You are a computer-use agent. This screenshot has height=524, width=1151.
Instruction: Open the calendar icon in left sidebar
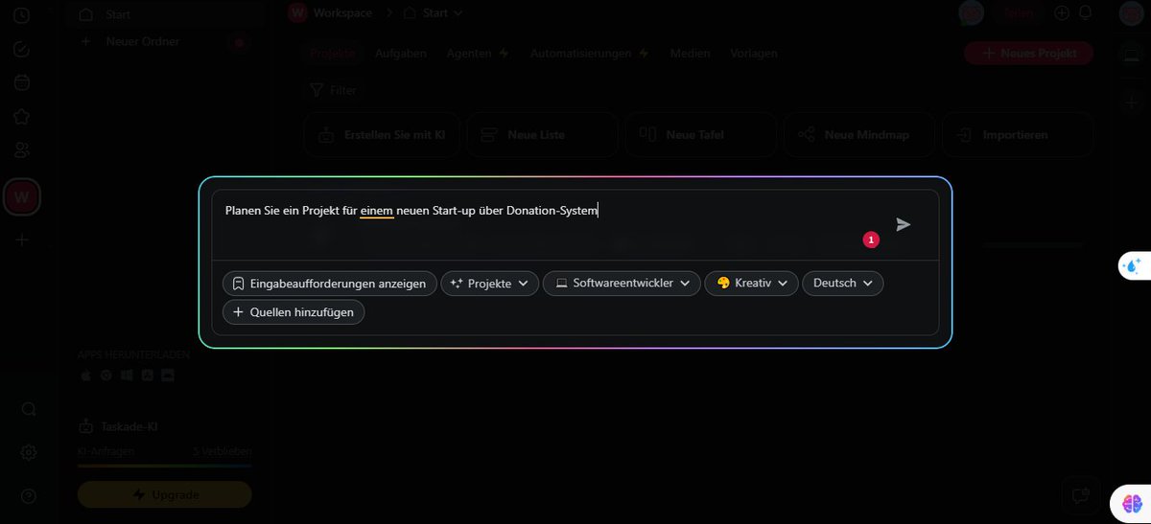tap(21, 82)
